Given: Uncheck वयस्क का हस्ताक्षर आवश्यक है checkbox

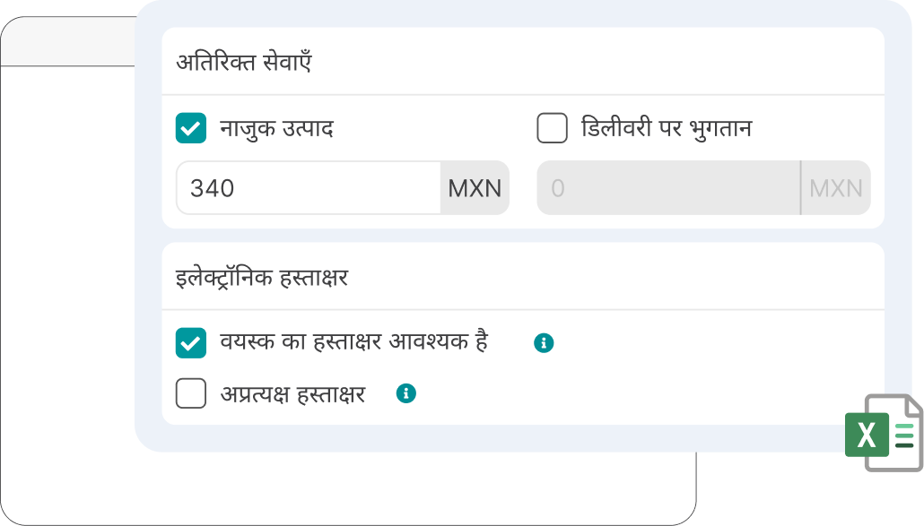Looking at the screenshot, I should (x=191, y=342).
